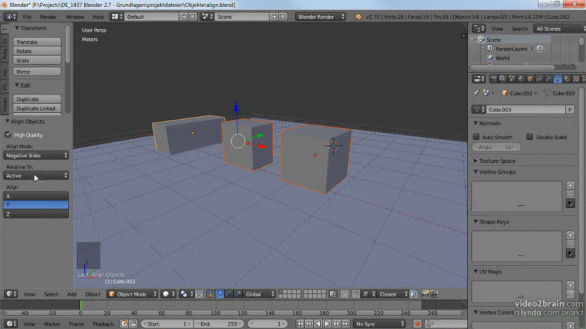Select the Translate manipulator arrow icon

pyautogui.click(x=220, y=294)
